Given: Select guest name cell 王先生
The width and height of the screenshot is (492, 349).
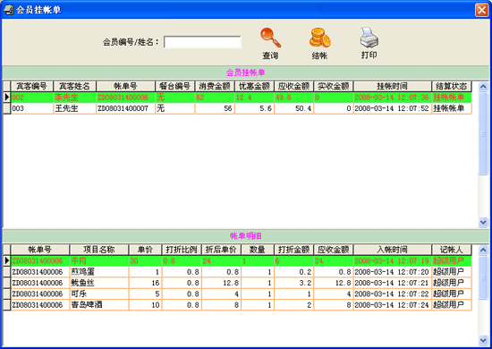Looking at the screenshot, I should pyautogui.click(x=74, y=108).
